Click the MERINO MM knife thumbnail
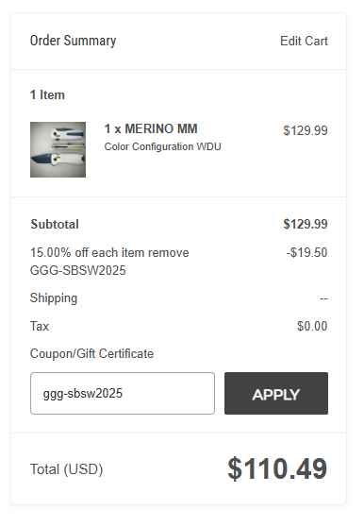 point(58,149)
